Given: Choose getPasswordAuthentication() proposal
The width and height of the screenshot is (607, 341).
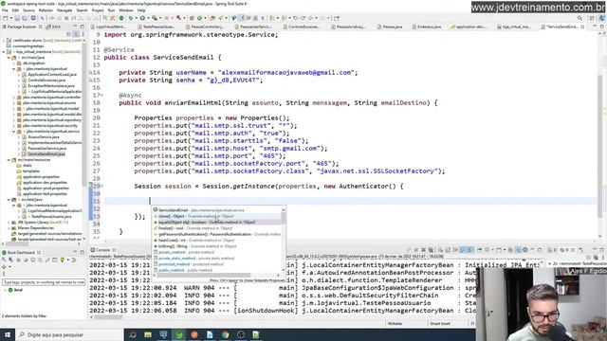Looking at the screenshot, I should tap(217, 234).
